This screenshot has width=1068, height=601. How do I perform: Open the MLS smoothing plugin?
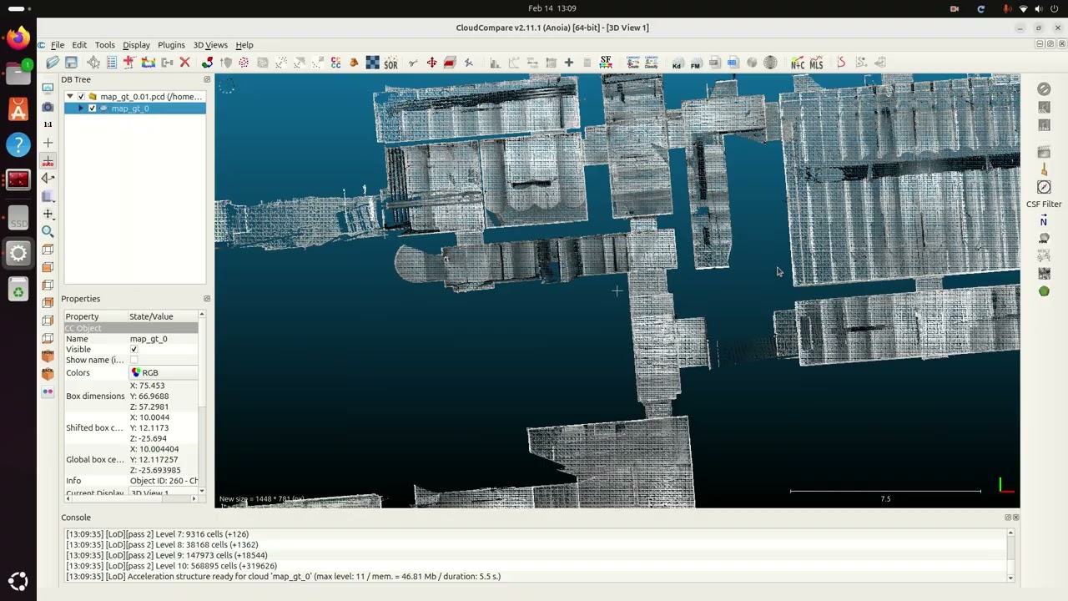tap(816, 63)
